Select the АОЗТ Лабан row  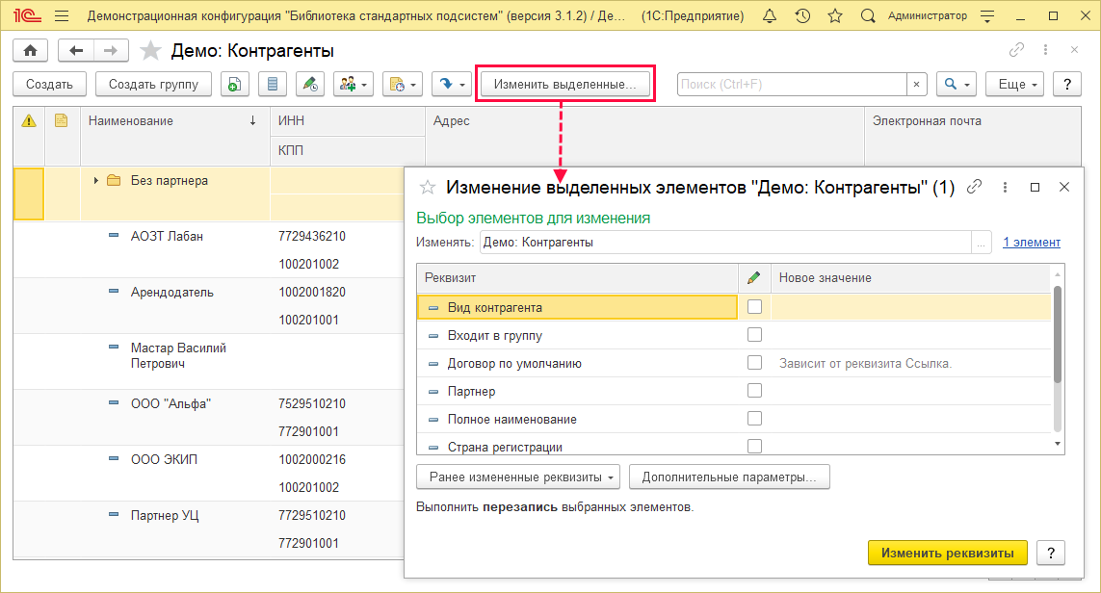[x=208, y=250]
